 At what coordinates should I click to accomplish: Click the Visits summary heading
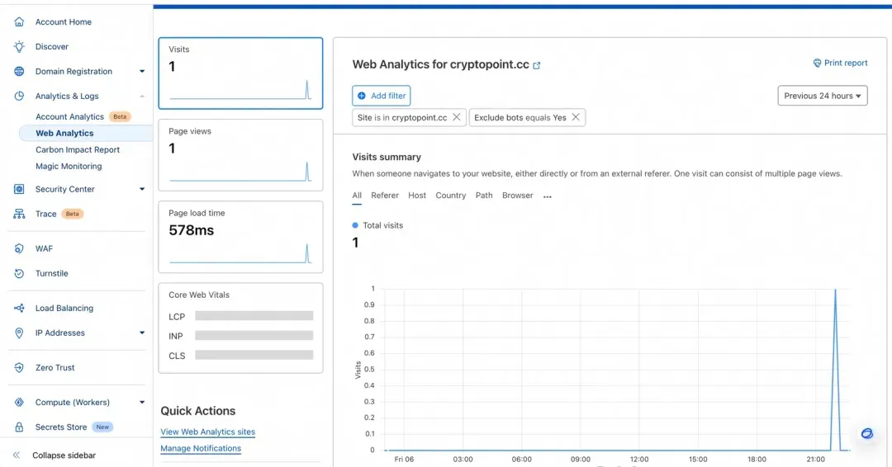tap(387, 157)
